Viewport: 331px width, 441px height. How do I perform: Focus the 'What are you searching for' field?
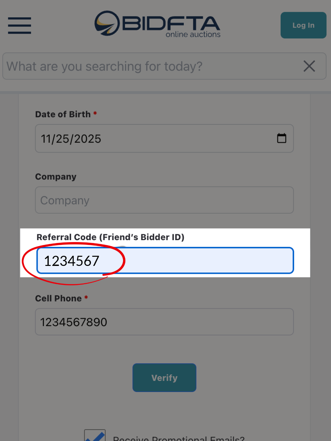click(150, 66)
